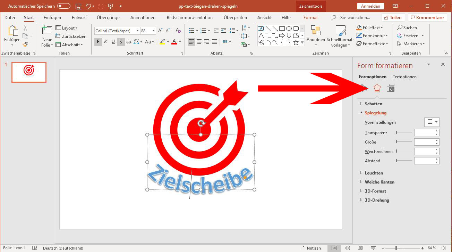
Task: Open the Textoptionen tab
Action: [404, 77]
